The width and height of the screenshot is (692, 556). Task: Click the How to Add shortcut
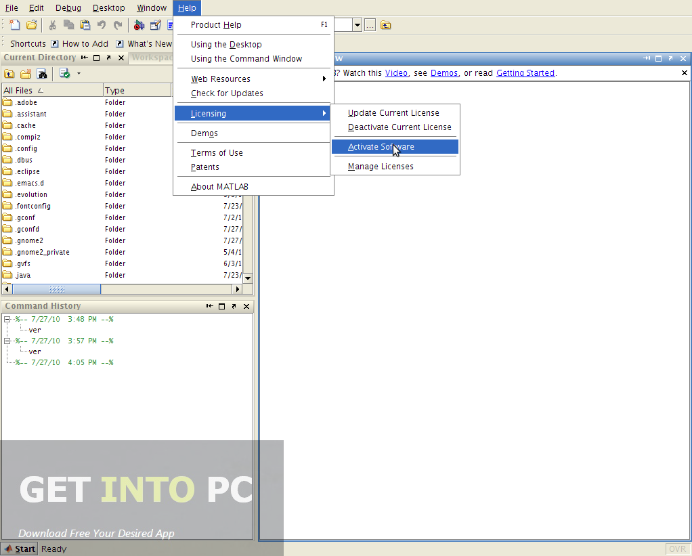[80, 44]
